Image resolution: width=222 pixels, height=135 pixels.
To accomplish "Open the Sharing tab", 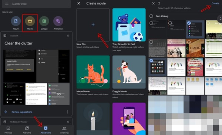I will click(x=64, y=130).
